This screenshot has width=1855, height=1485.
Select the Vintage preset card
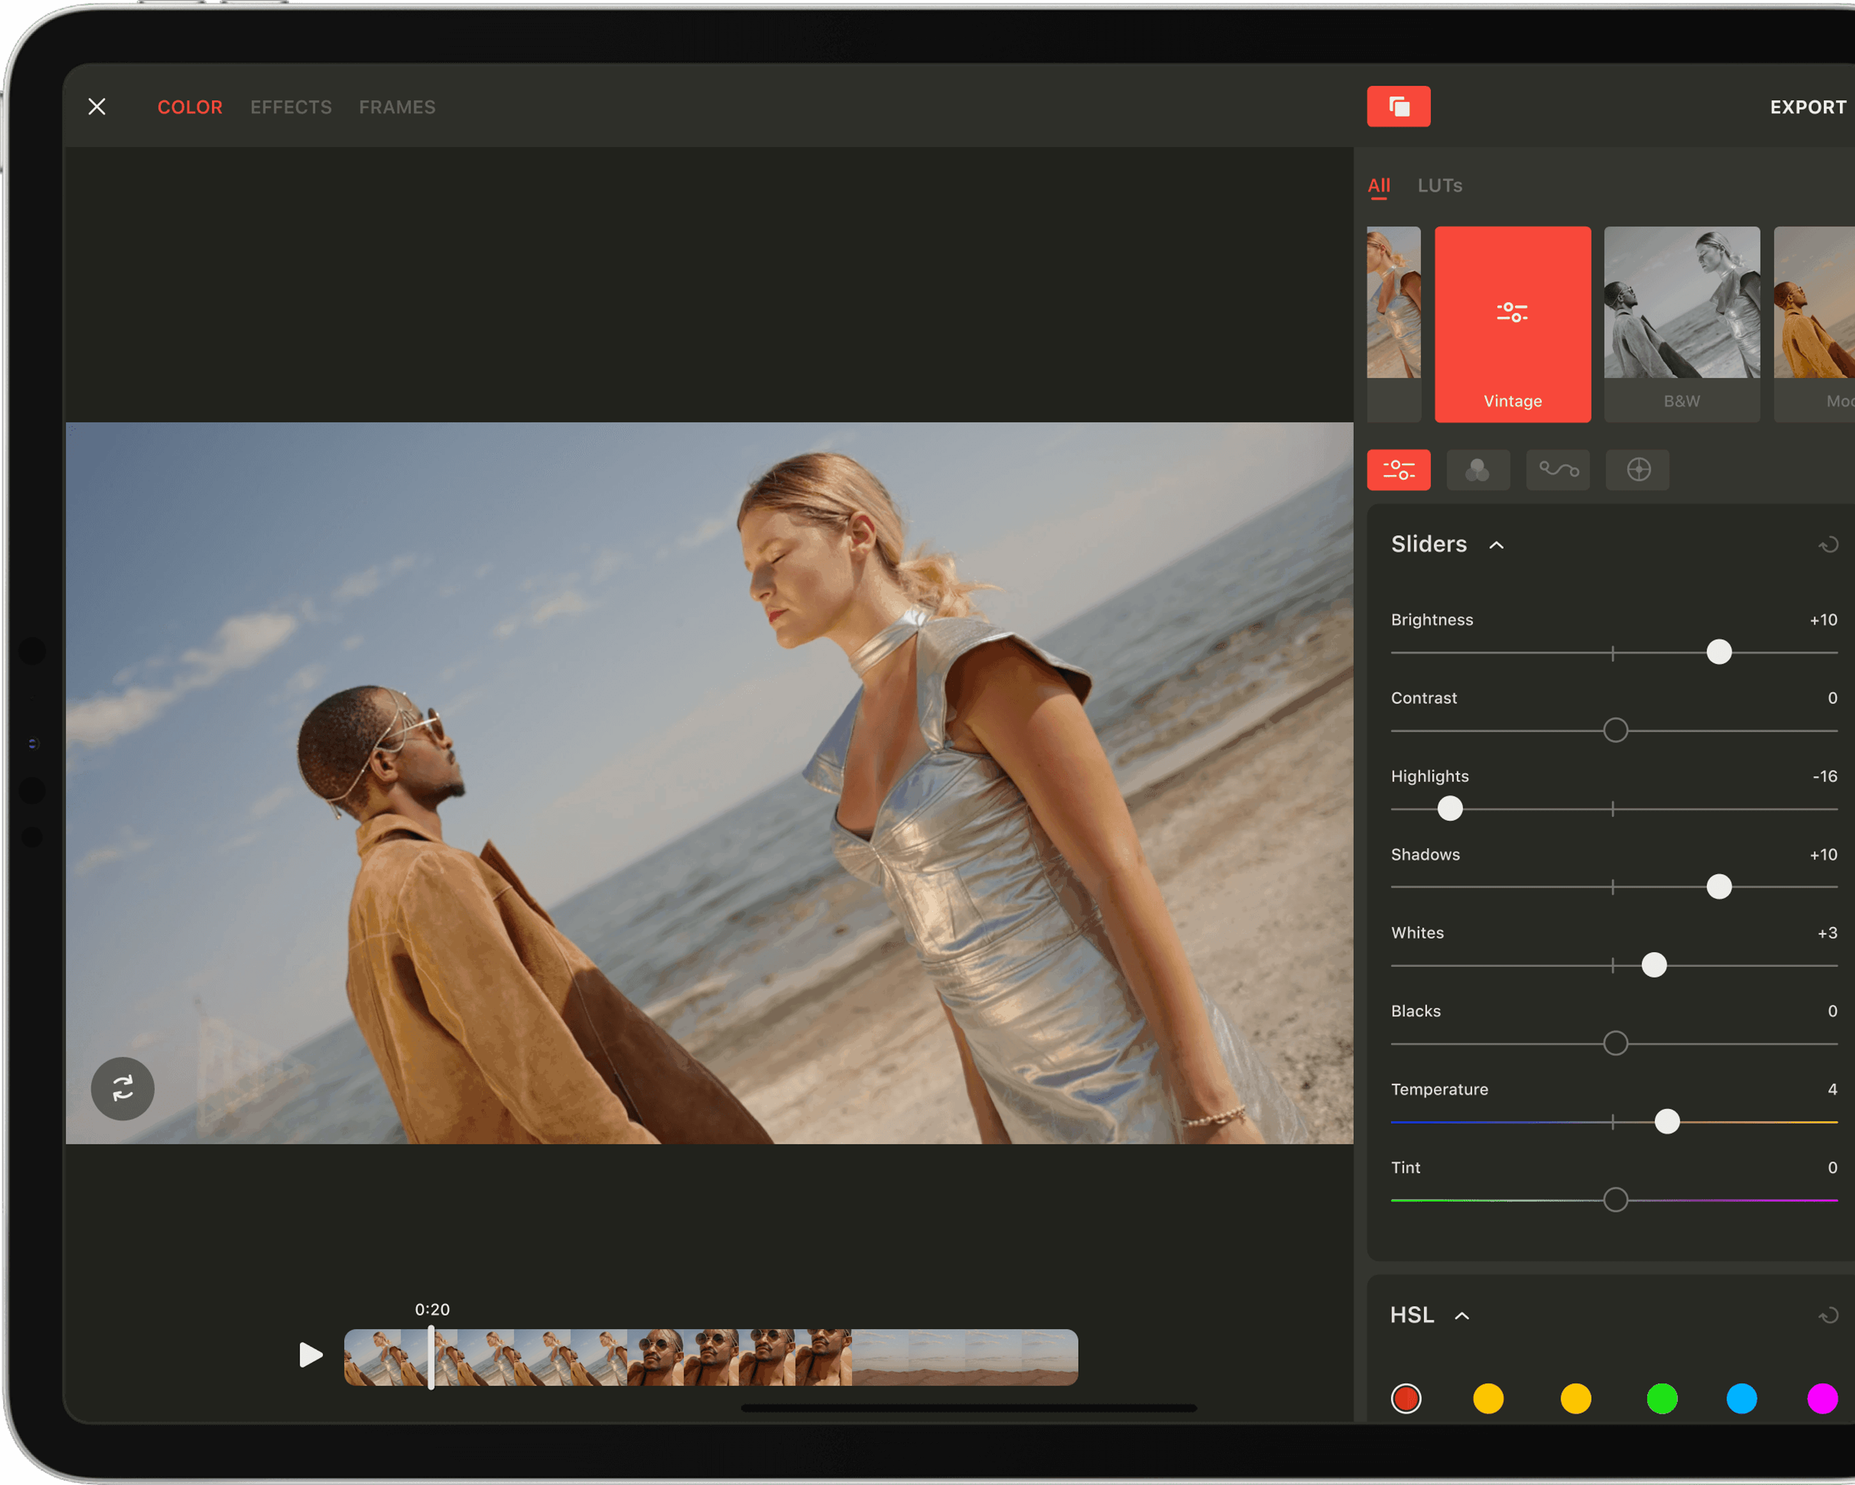coord(1513,324)
